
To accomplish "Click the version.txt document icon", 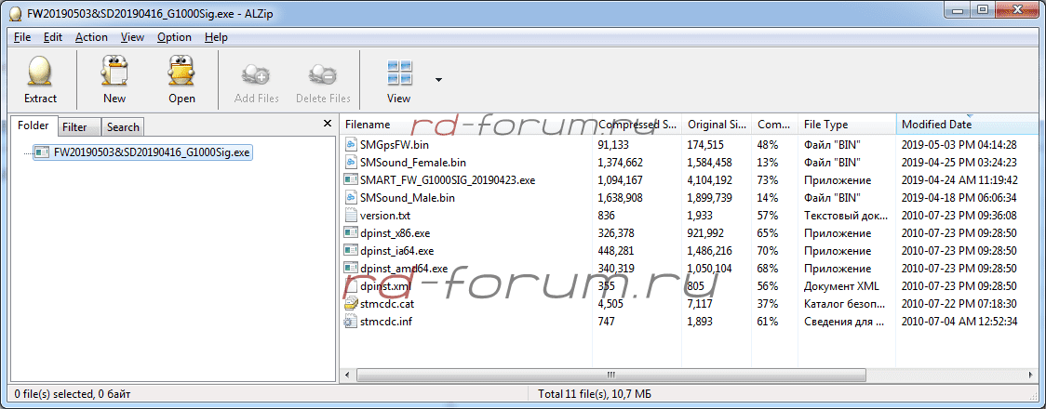I will pos(351,216).
